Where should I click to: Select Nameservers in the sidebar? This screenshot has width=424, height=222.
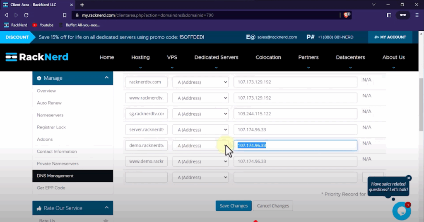coord(50,115)
